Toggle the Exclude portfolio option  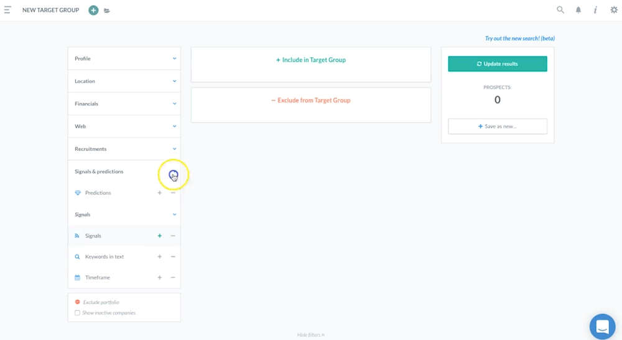tap(78, 302)
